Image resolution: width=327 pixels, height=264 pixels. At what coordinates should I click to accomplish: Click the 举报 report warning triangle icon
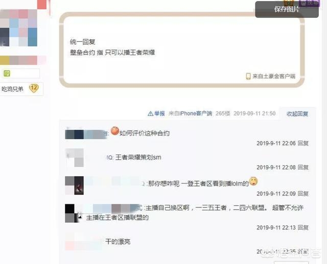coord(150,114)
